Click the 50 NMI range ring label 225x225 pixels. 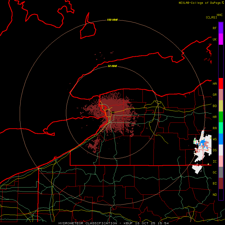[x=112, y=66]
